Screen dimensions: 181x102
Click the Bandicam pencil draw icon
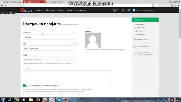pos(3,13)
